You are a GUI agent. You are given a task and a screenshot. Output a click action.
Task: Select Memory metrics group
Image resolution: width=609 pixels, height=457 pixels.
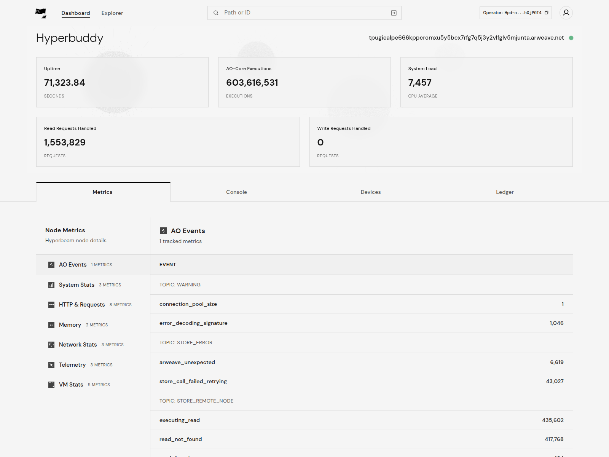pos(93,325)
